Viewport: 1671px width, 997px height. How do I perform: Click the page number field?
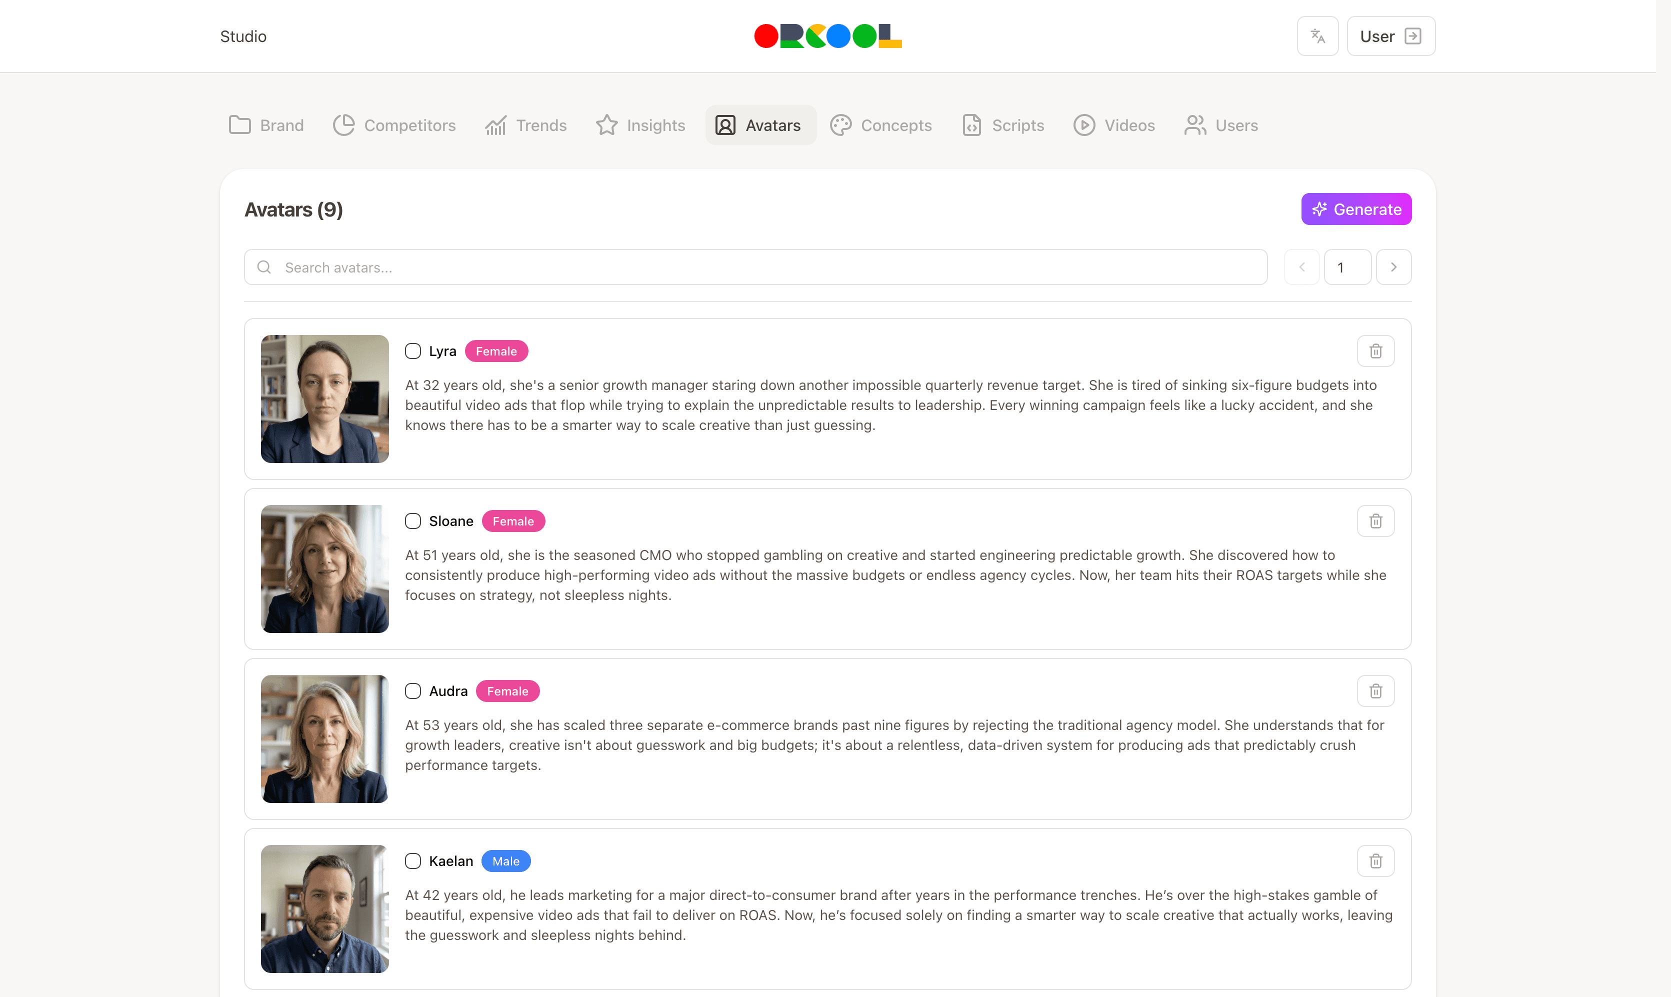coord(1347,267)
